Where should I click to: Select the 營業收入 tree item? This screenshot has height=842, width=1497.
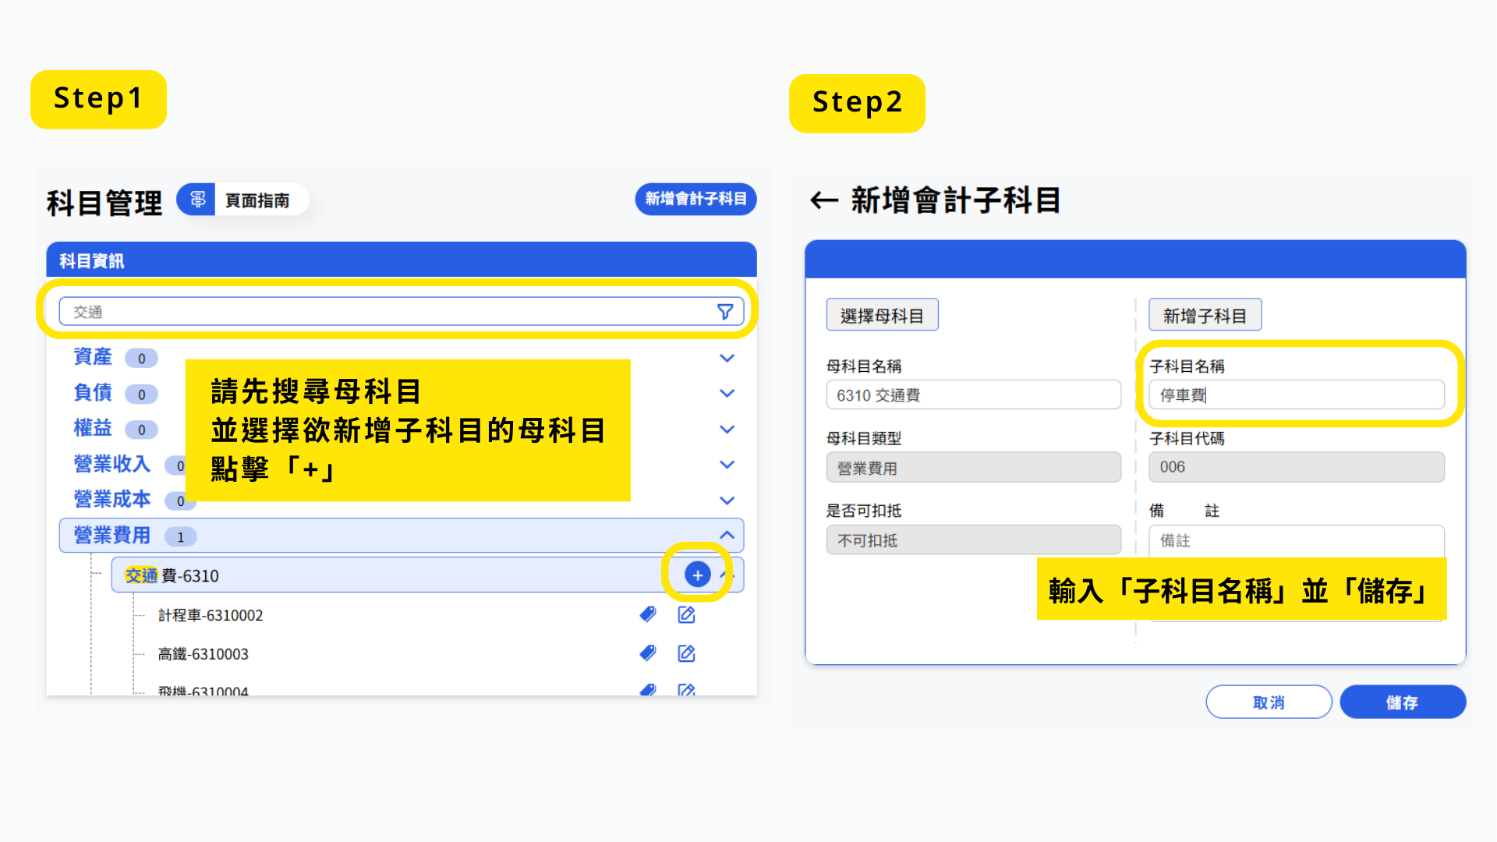pos(111,464)
